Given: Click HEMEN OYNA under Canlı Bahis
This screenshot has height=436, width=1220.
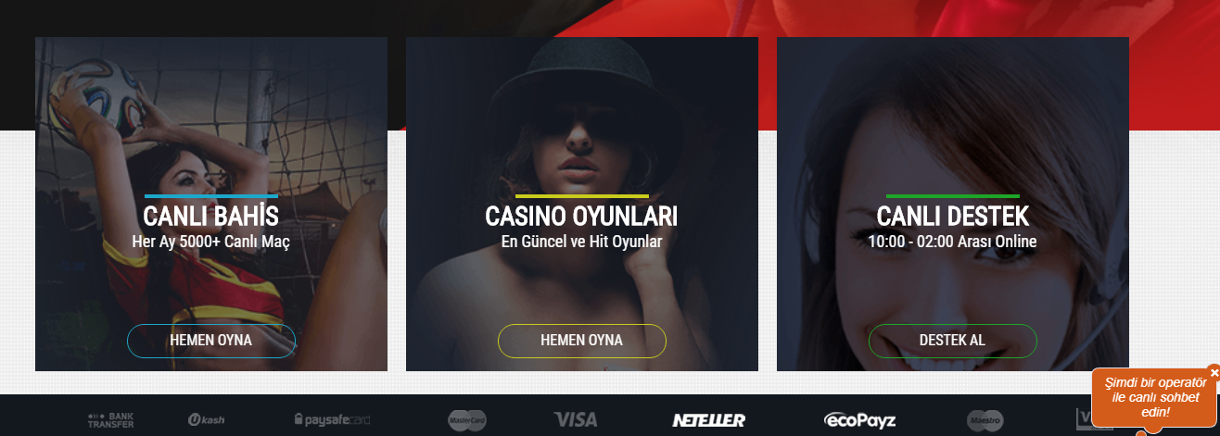Looking at the screenshot, I should pyautogui.click(x=211, y=341).
